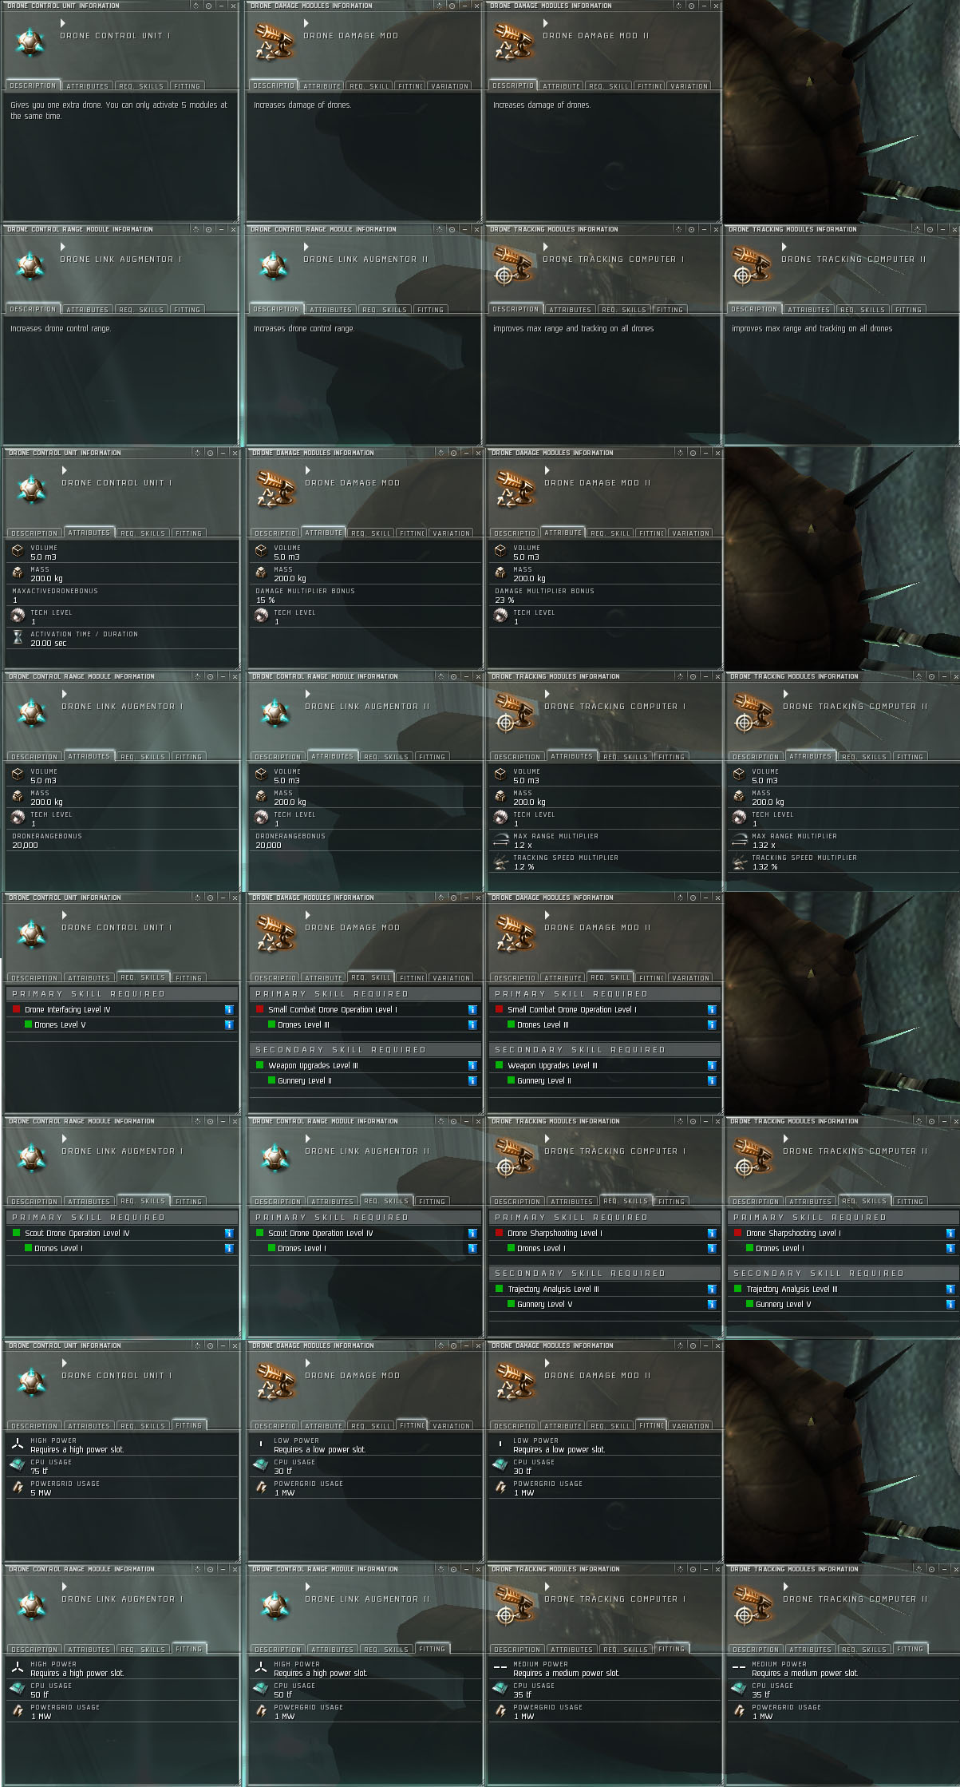
Task: Click Tracking Speed Multiplier 1.2 % icon
Action: pyautogui.click(x=500, y=861)
